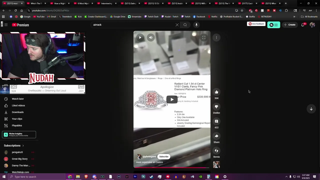
Task: Open a new browser tab
Action: coord(286,3)
